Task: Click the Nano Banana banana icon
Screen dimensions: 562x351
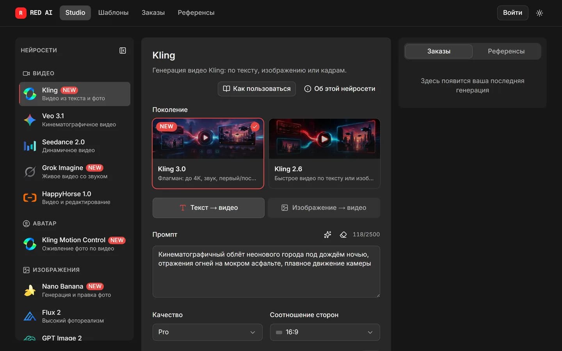Action: pyautogui.click(x=30, y=291)
